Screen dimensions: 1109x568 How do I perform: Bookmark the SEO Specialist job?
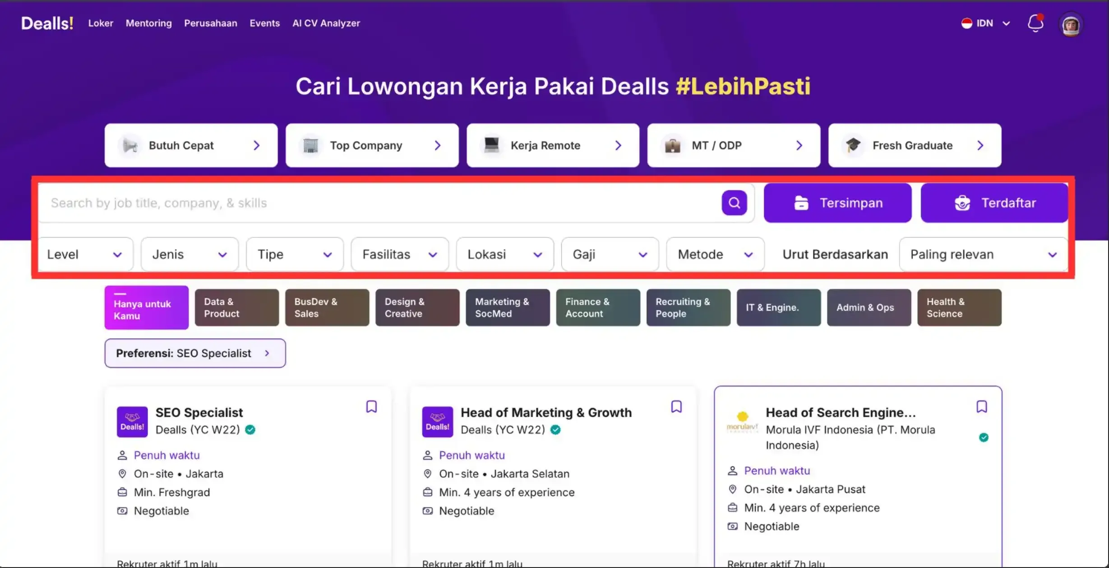coord(371,407)
